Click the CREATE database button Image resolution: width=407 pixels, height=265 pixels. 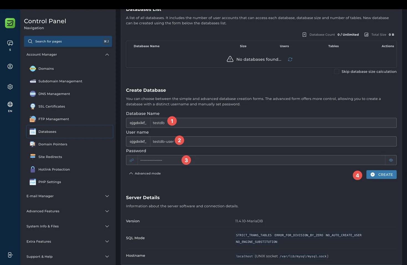[381, 175]
